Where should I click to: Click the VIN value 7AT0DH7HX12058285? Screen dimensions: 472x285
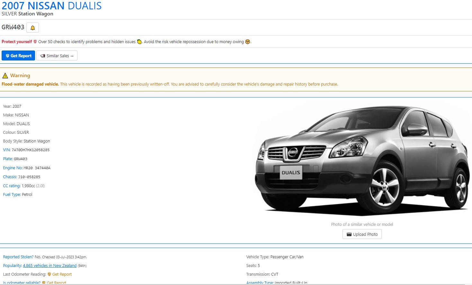point(31,150)
